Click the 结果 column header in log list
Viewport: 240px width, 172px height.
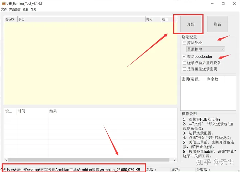(x=53, y=111)
